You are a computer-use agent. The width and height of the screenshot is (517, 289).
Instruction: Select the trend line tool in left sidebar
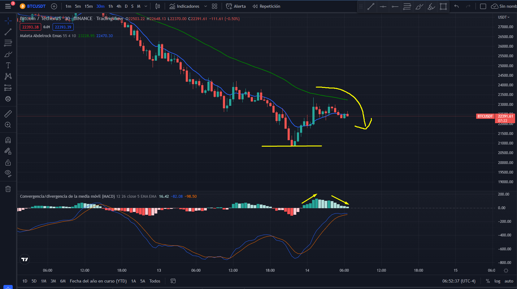pos(8,32)
